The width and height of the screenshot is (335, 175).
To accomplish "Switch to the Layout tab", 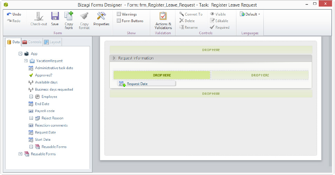I will (53, 42).
